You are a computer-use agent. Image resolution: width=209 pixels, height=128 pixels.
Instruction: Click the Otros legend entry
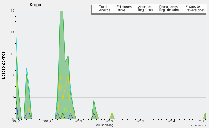(x=118, y=10)
